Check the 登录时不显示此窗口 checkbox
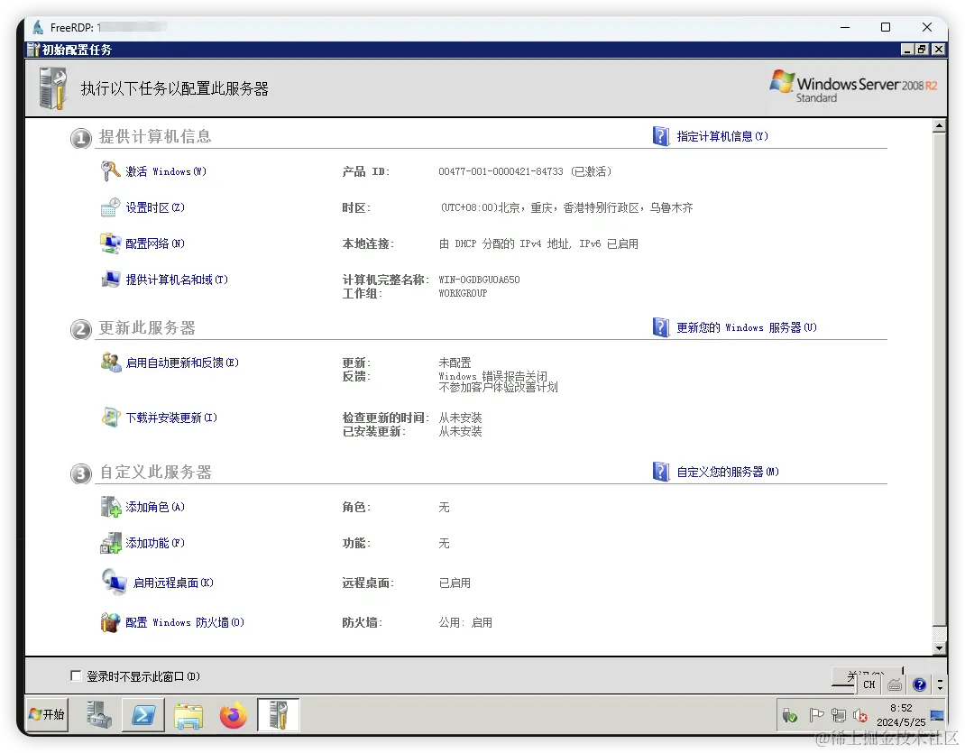The height and width of the screenshot is (753, 965). (x=76, y=675)
